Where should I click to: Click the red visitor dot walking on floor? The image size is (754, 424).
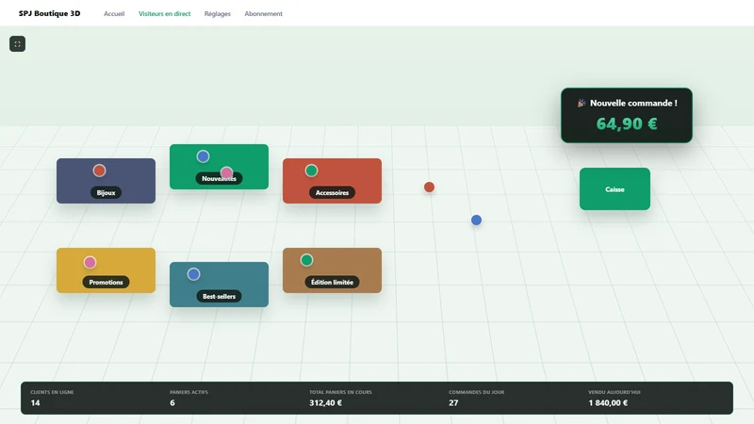(430, 187)
